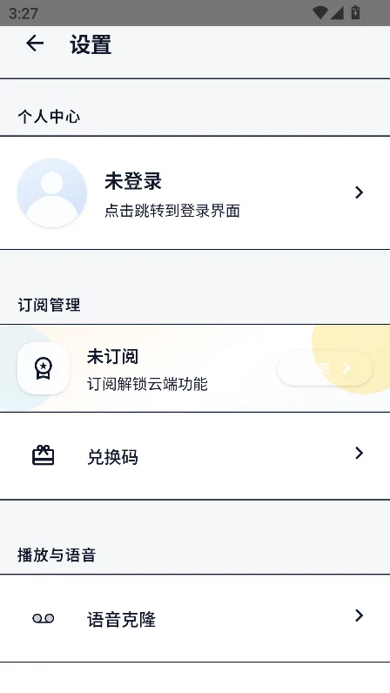Screen dimensions: 390x693
Task: Tap the 播放与语音 section header
Action: click(x=57, y=555)
